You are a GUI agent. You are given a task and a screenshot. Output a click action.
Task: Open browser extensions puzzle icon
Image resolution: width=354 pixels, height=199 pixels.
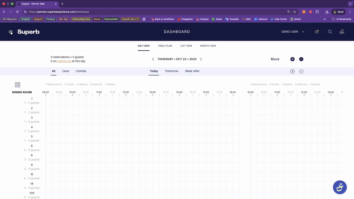pyautogui.click(x=317, y=12)
